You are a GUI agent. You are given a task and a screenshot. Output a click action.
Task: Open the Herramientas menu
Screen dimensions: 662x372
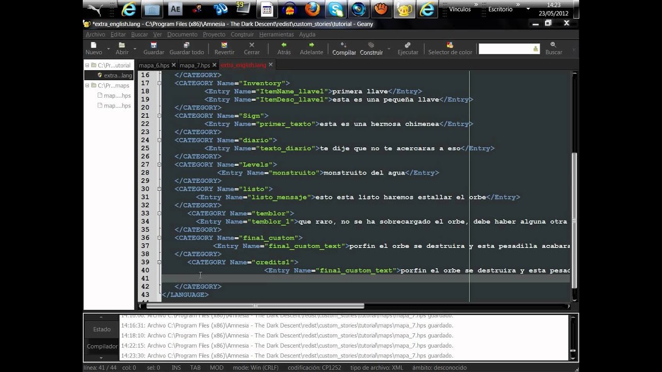(x=276, y=35)
